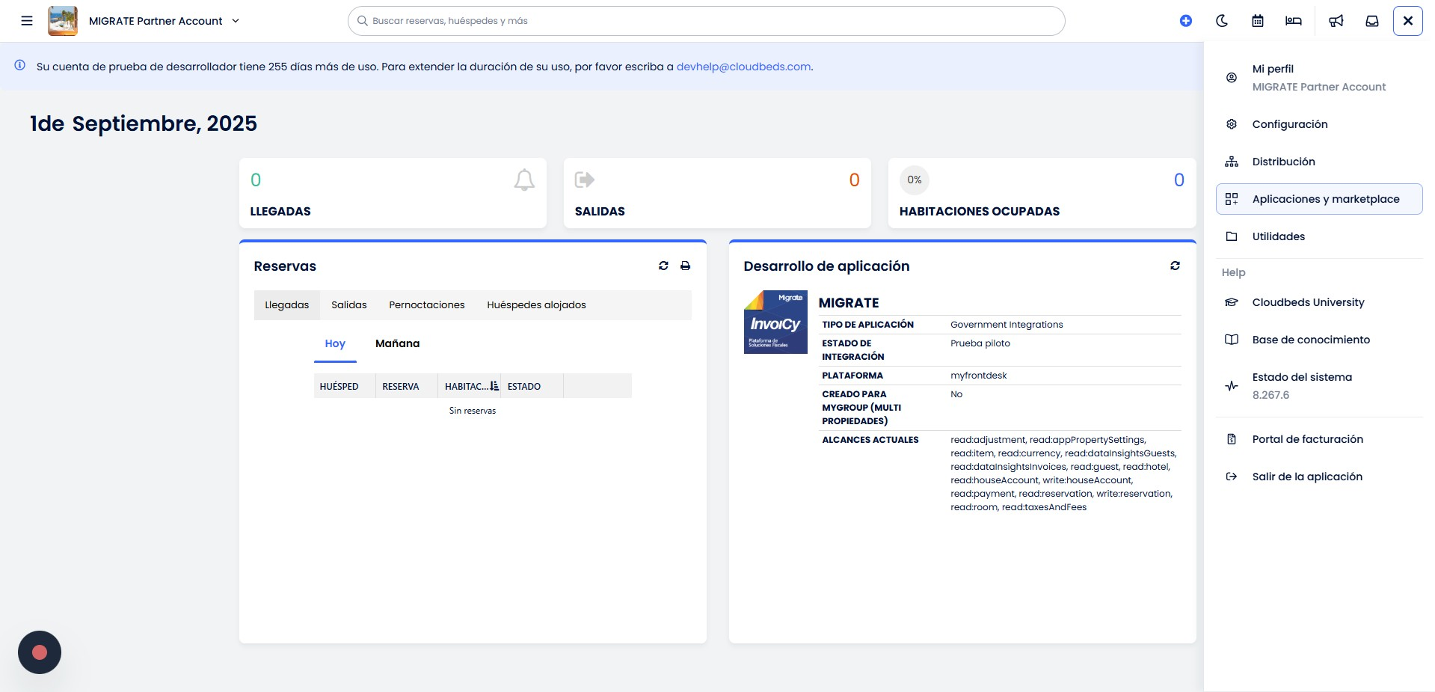Click the Sin reservas message
Screen dimensions: 1435x692
coord(473,411)
